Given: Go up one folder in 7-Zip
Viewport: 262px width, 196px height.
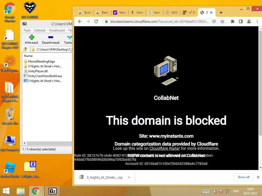Looking at the screenshot, I should [25, 49].
